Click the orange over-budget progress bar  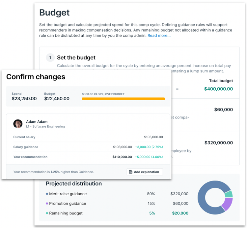(x=123, y=99)
